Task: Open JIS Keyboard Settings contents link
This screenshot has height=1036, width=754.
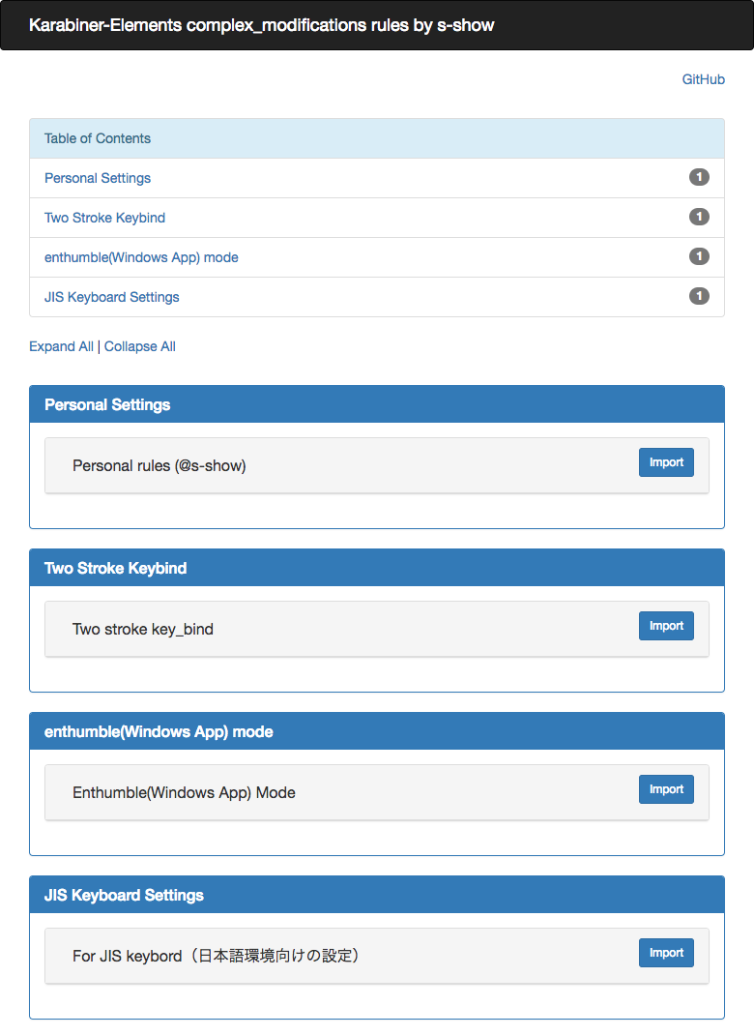Action: (112, 297)
